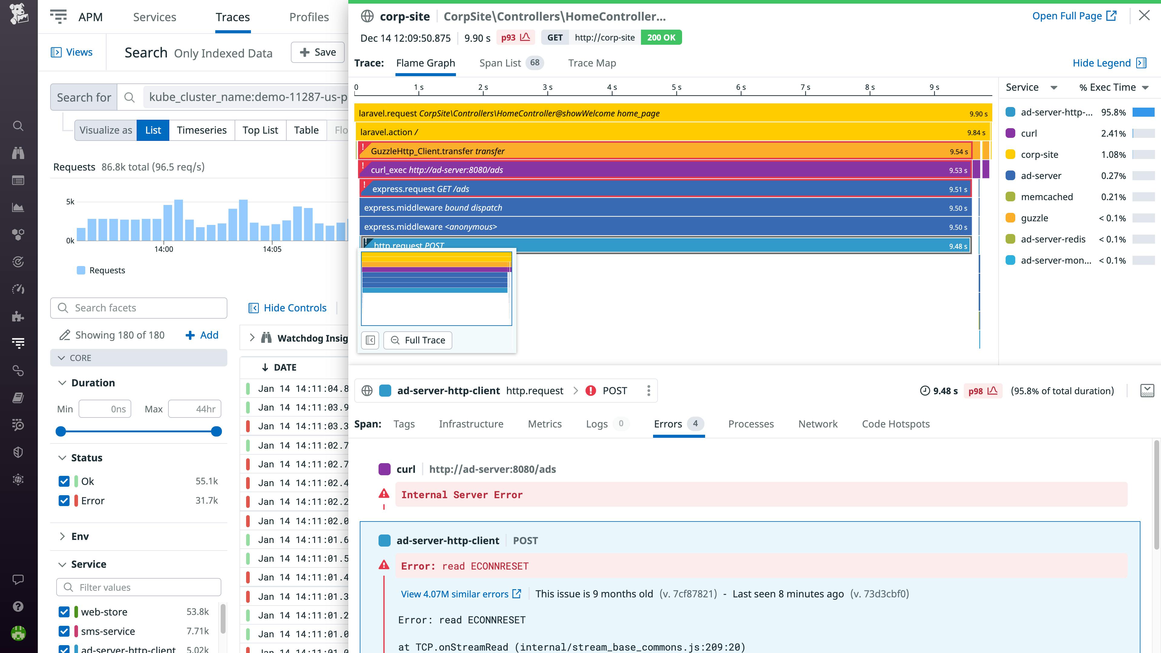
Task: Open Dashboards graph icon in sidebar
Action: (18, 208)
